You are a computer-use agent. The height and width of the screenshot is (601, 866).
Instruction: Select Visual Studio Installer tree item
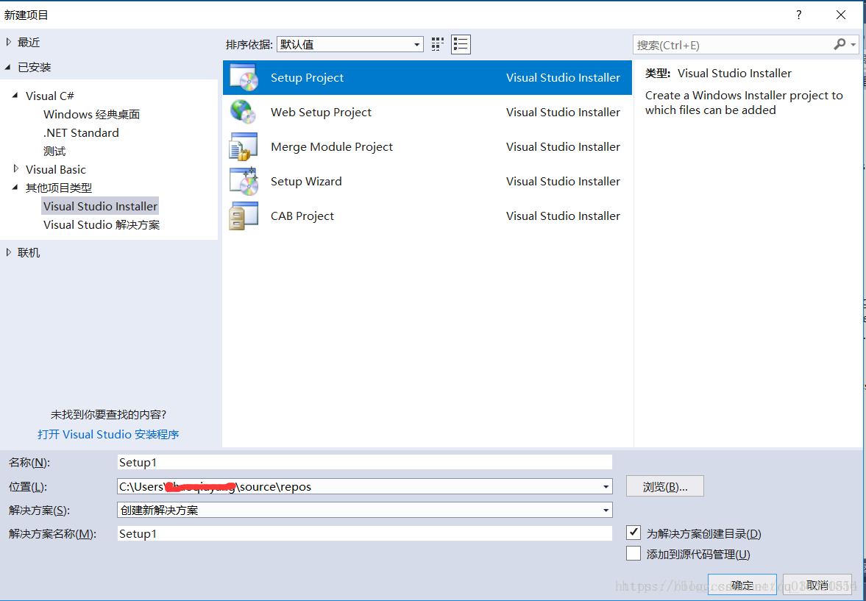coord(101,206)
